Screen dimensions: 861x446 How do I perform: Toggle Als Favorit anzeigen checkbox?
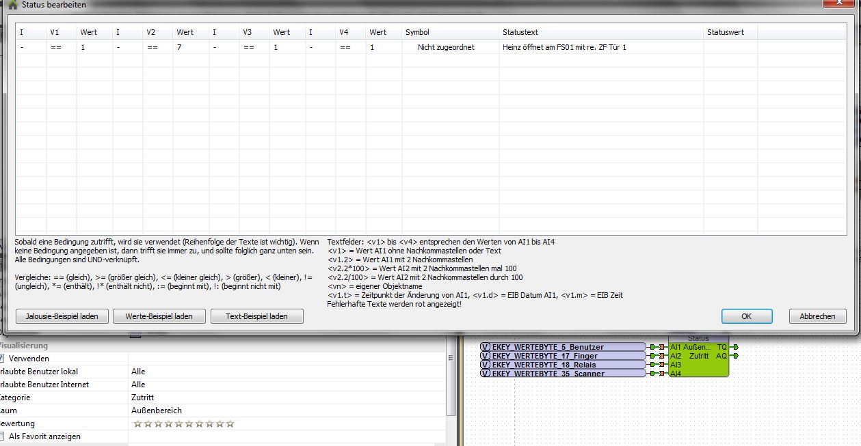tap(3, 436)
